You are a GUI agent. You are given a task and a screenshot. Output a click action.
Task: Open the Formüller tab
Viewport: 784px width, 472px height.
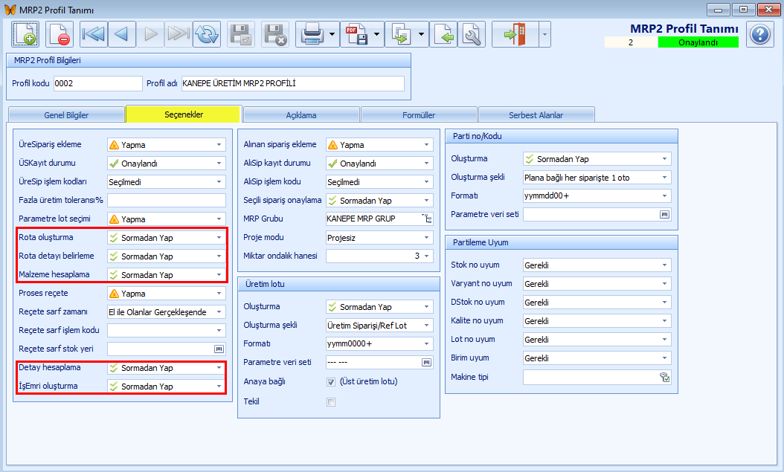point(419,115)
